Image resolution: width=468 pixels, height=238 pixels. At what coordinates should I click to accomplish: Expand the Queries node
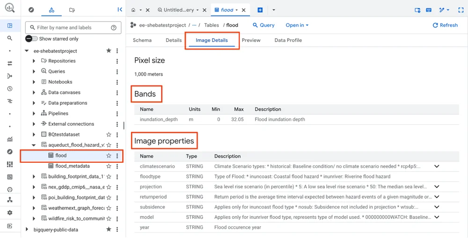[34, 71]
